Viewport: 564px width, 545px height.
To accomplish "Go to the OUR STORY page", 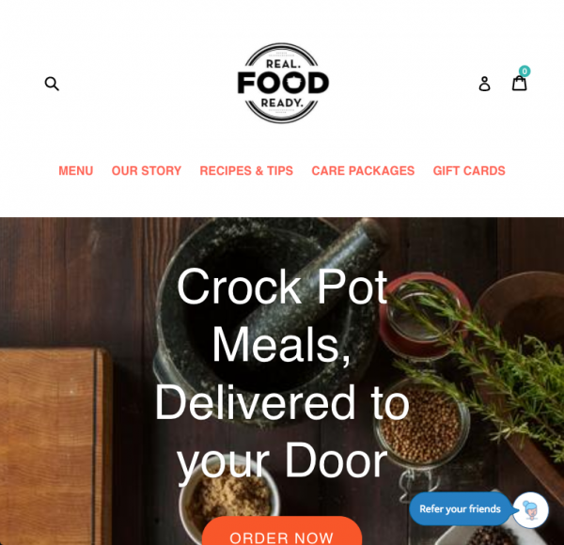I will point(147,171).
